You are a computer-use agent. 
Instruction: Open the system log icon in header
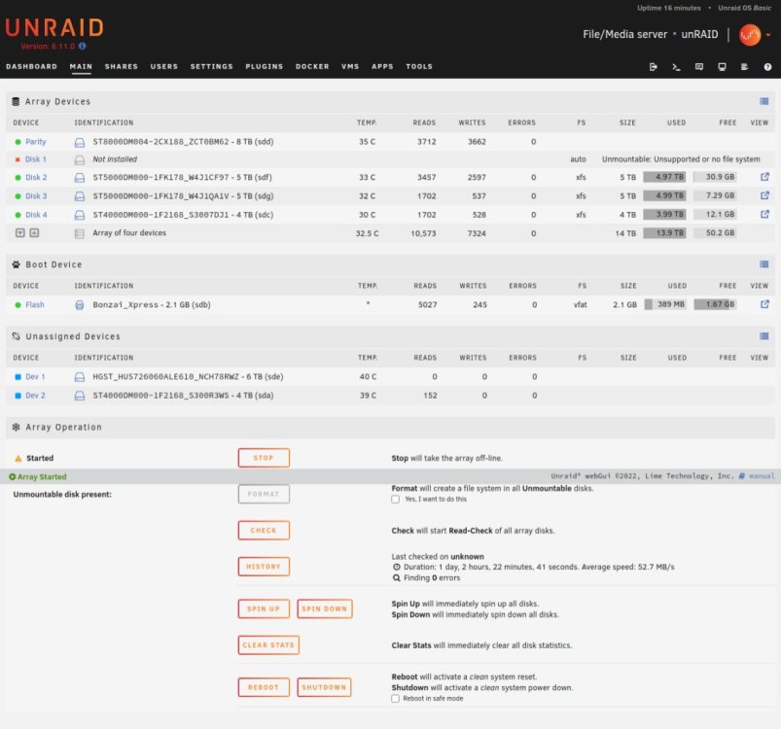745,67
